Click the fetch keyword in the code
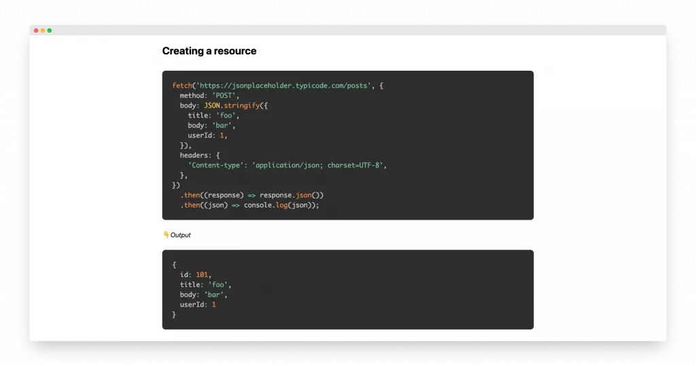 pyautogui.click(x=182, y=86)
